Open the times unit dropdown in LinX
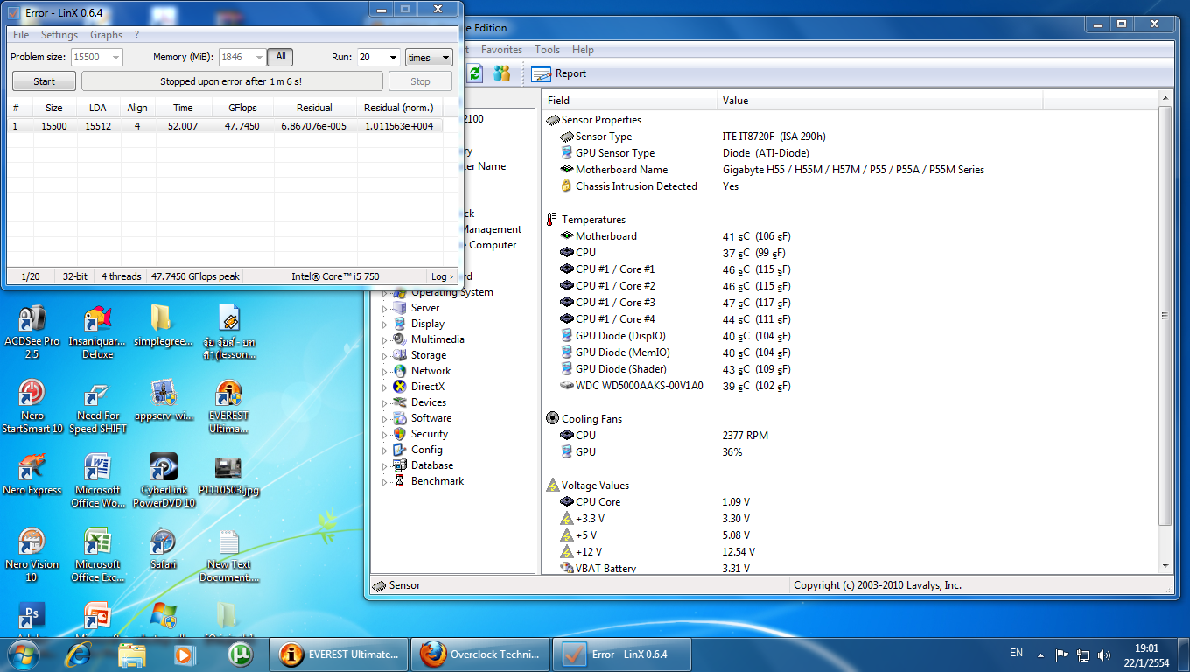The width and height of the screenshot is (1190, 672). [429, 57]
